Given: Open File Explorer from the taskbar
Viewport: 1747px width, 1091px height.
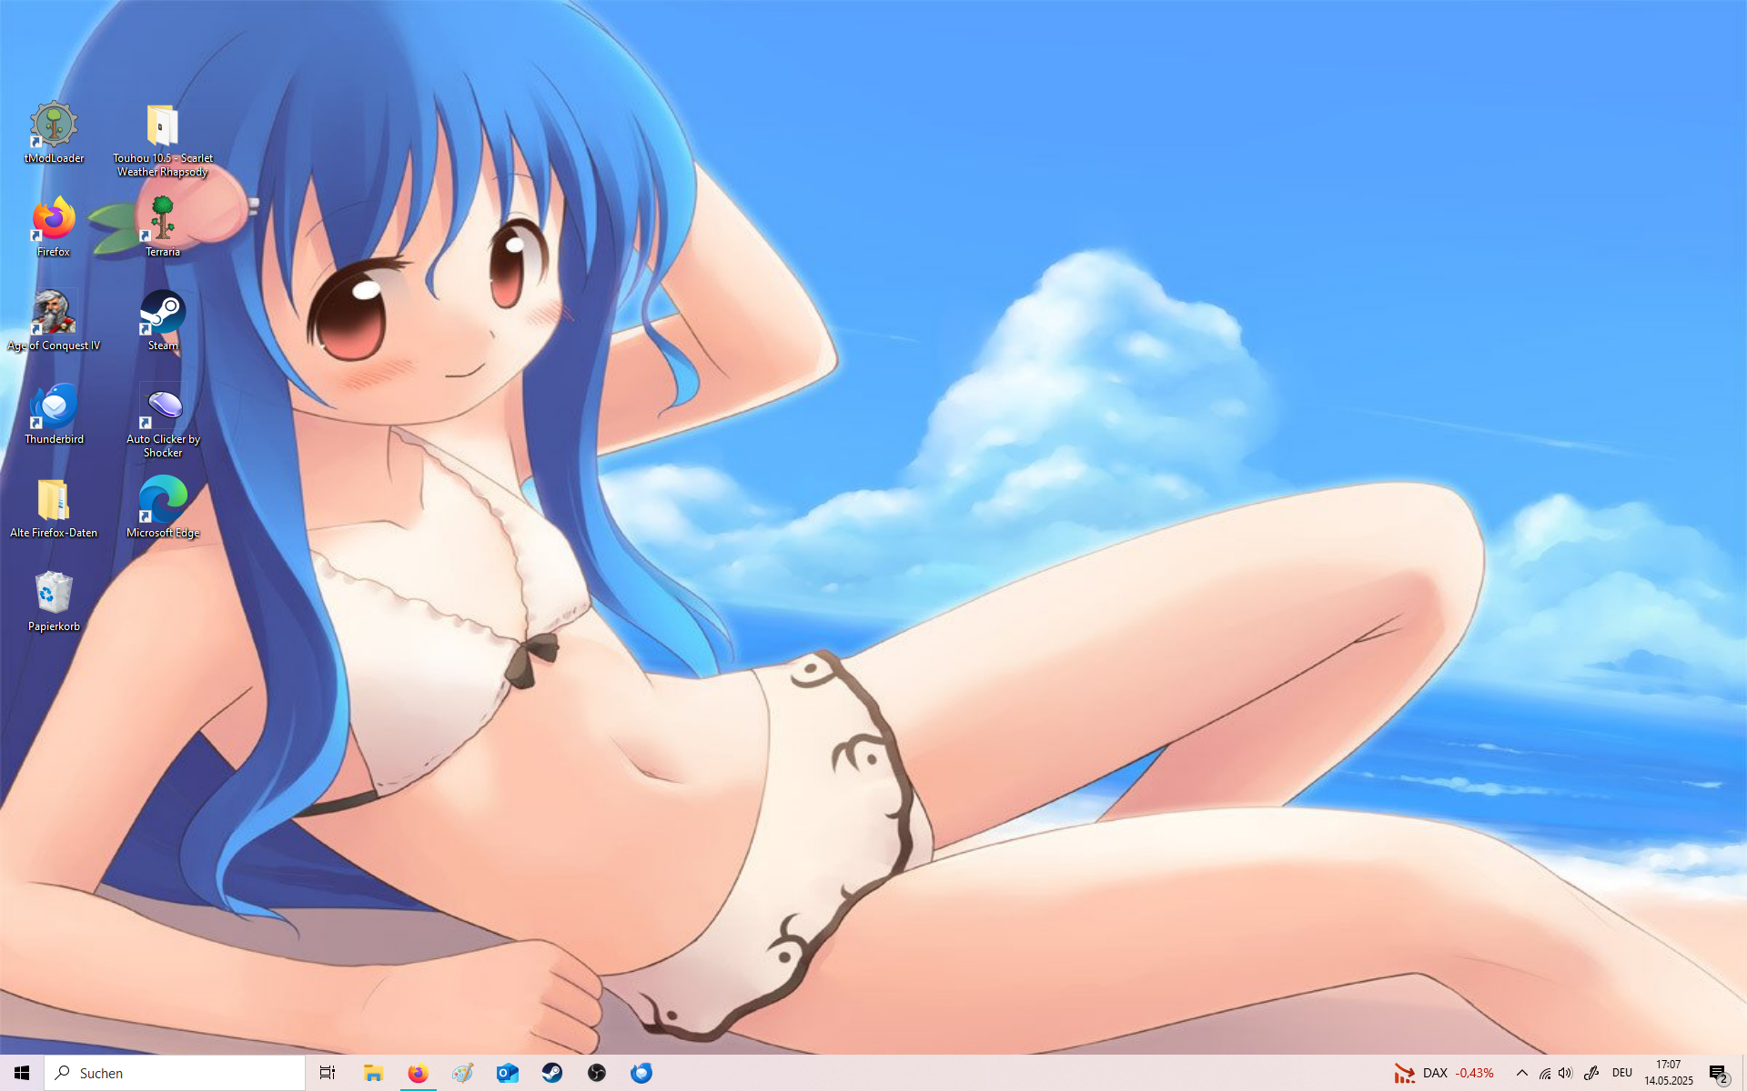Looking at the screenshot, I should [x=373, y=1073].
